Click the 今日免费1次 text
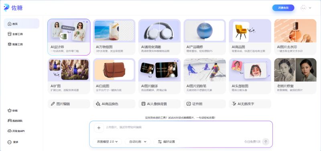This screenshot has height=151, width=321. 252,142
